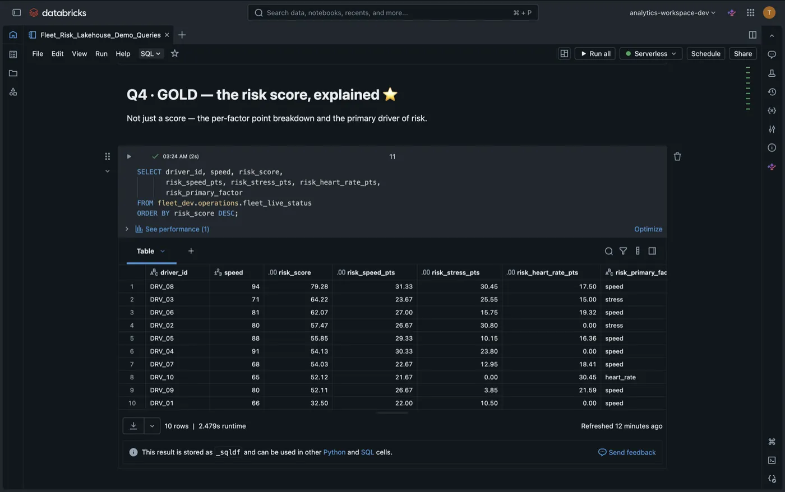
Task: Download the results with download icon
Action: (133, 426)
